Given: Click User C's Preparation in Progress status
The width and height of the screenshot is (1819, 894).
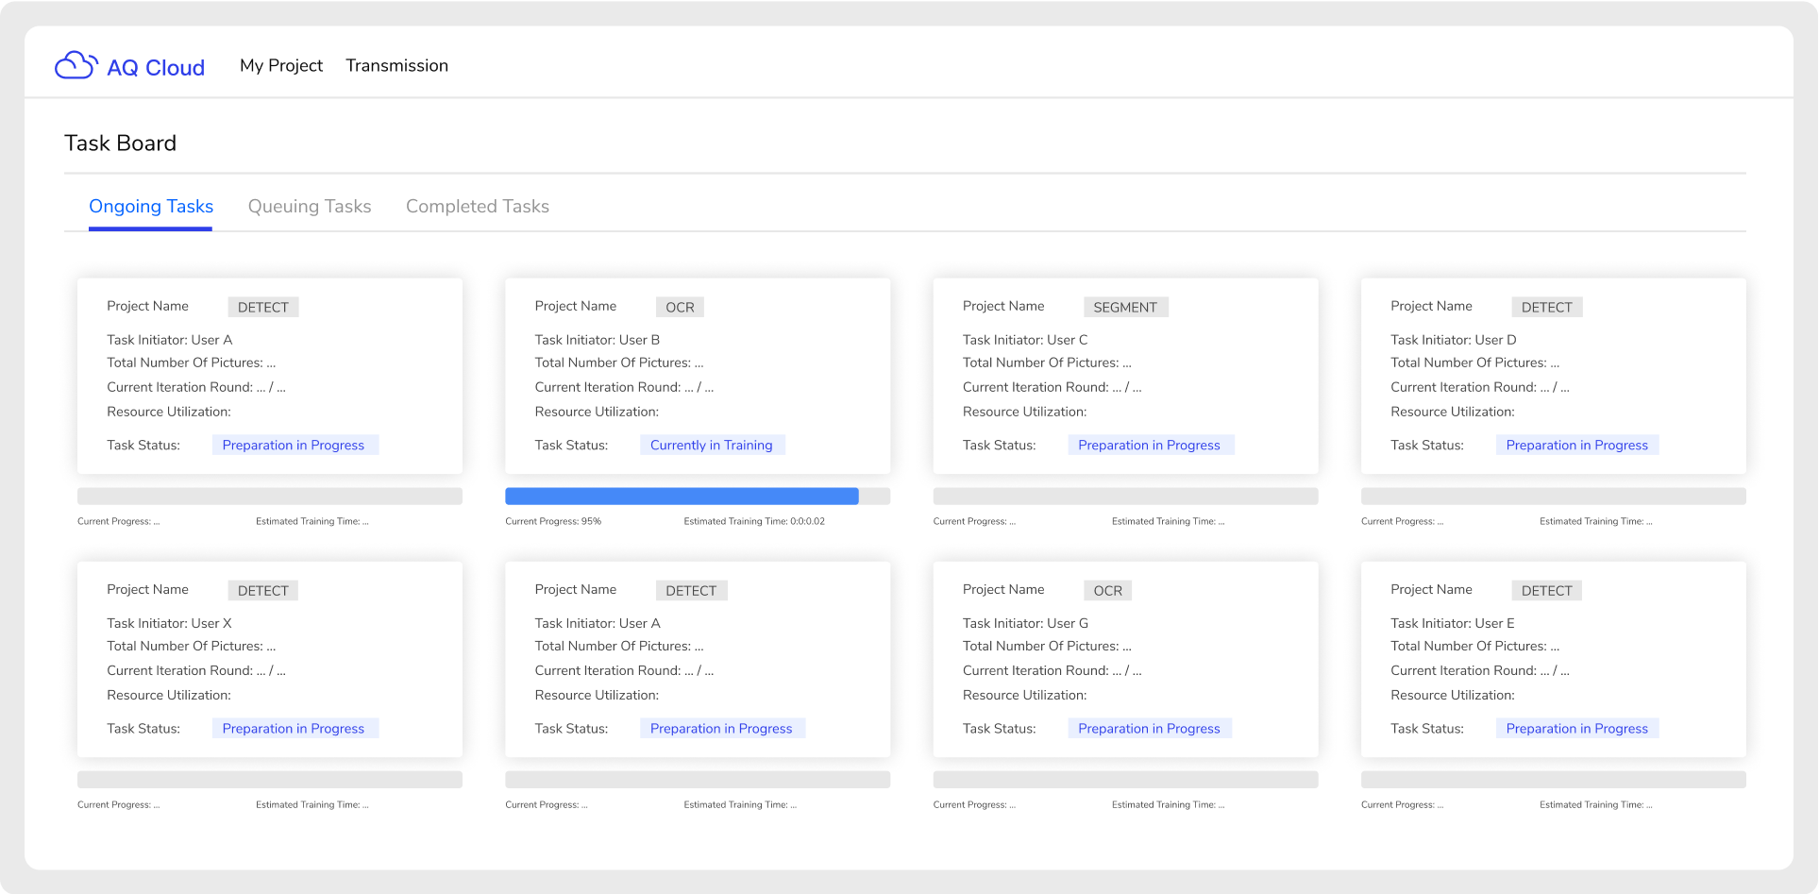Looking at the screenshot, I should 1149,446.
